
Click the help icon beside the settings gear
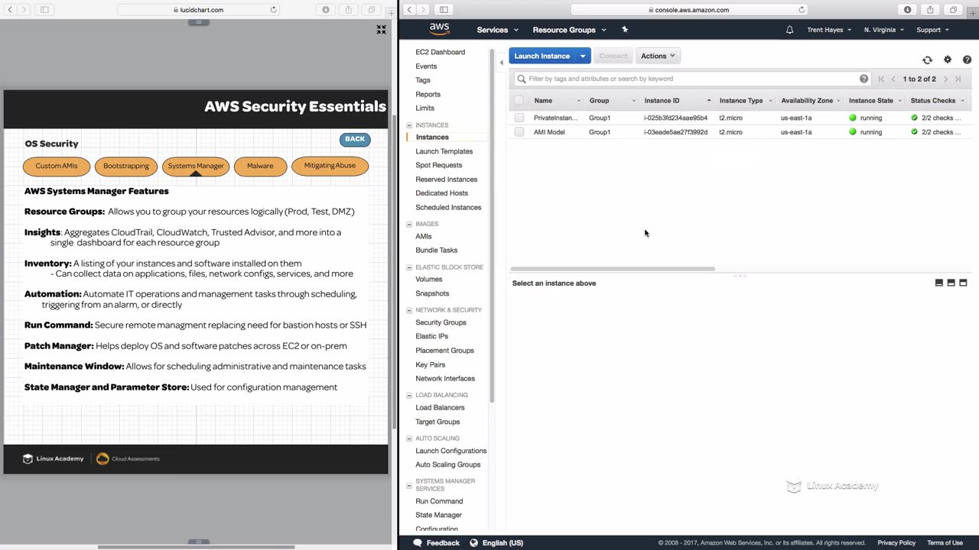pyautogui.click(x=967, y=60)
